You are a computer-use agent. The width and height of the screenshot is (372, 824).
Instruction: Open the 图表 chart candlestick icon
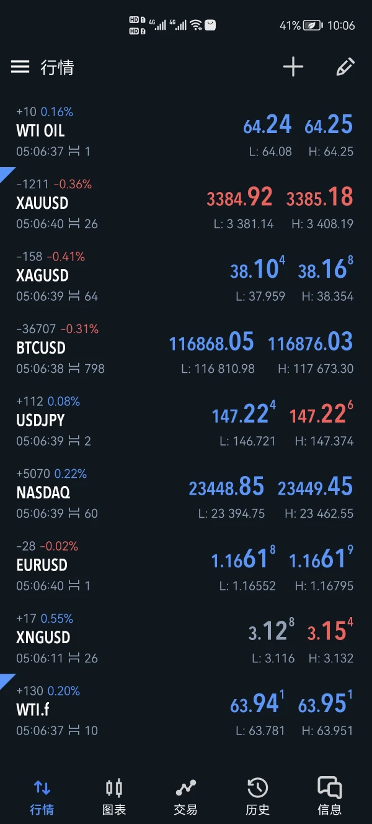(114, 788)
